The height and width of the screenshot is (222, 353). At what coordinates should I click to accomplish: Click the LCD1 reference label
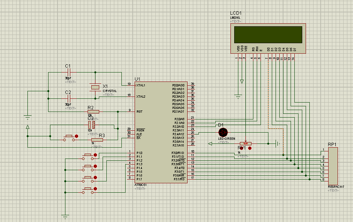coord(236,13)
